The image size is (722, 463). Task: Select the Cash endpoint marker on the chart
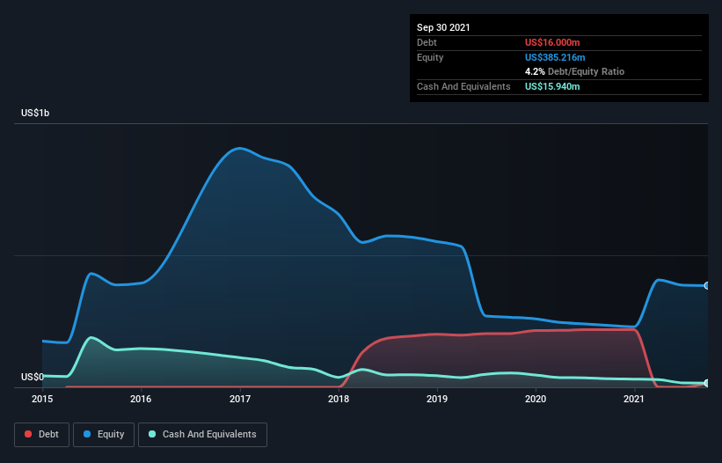pyautogui.click(x=707, y=383)
